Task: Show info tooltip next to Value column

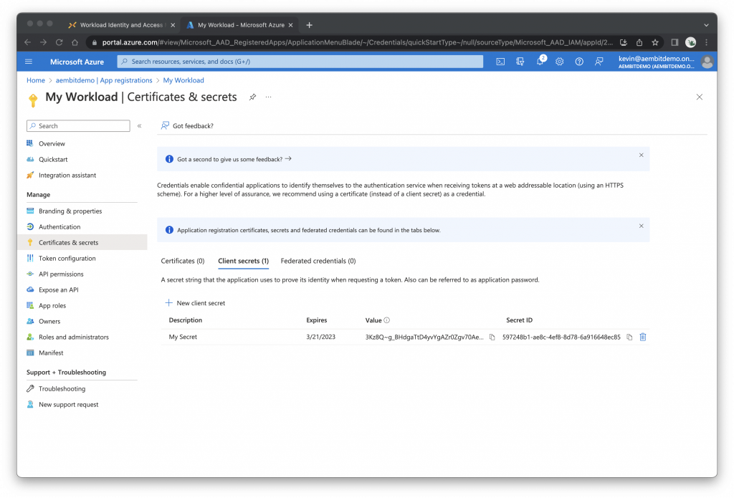Action: point(386,320)
